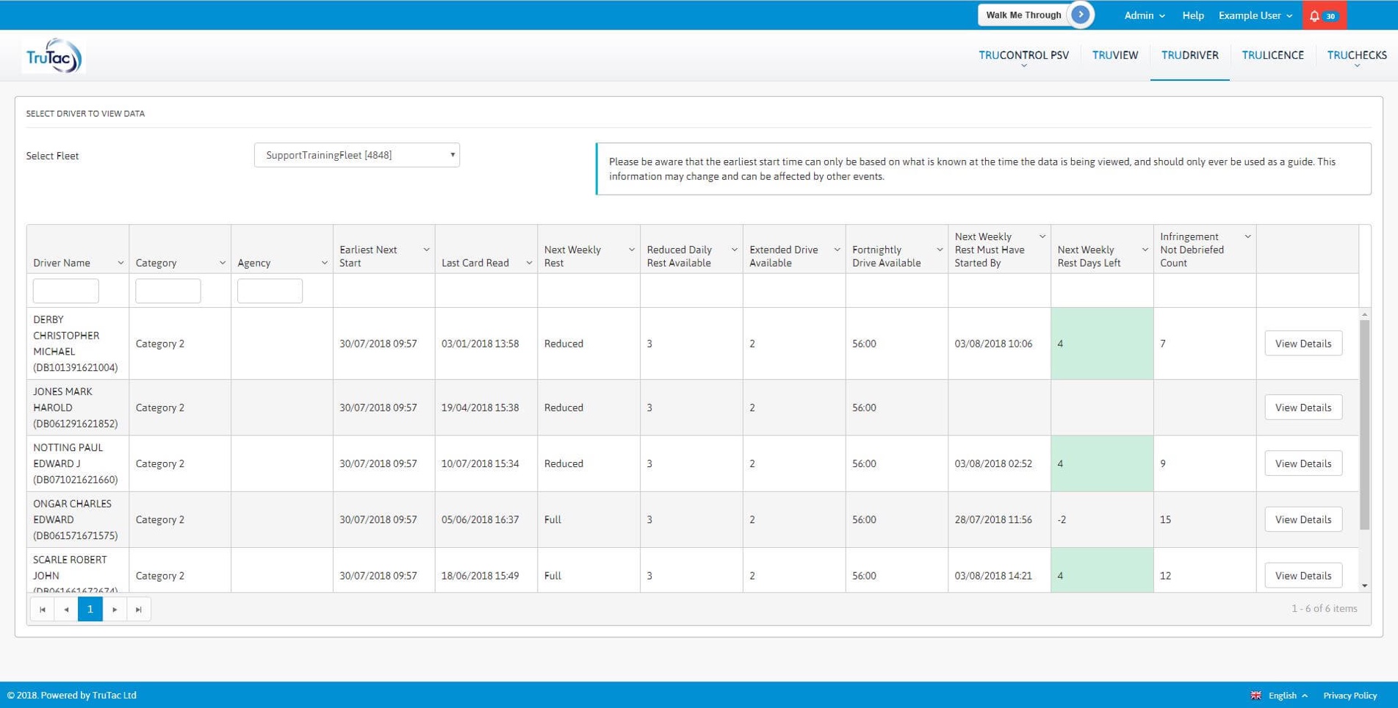The height and width of the screenshot is (708, 1398).
Task: Open the TRULICENCE tab
Action: [x=1272, y=55]
